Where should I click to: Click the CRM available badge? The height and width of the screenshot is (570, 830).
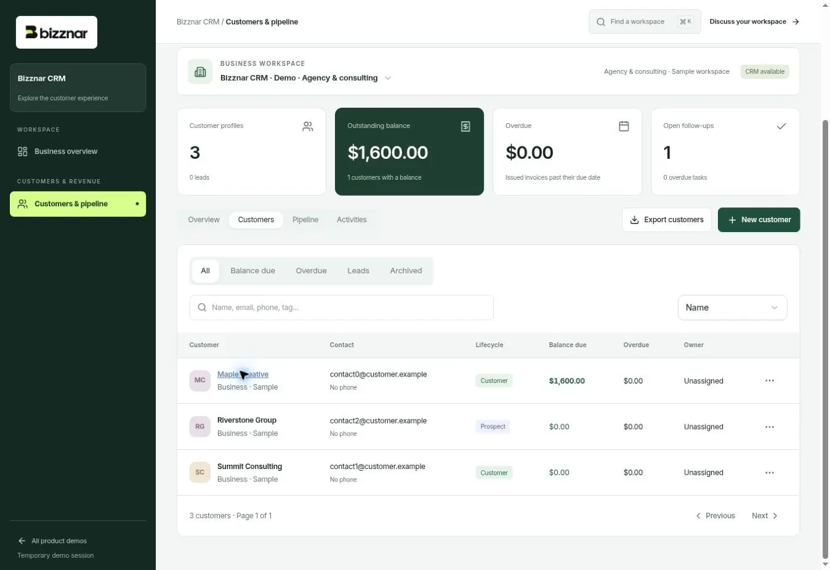click(x=765, y=71)
